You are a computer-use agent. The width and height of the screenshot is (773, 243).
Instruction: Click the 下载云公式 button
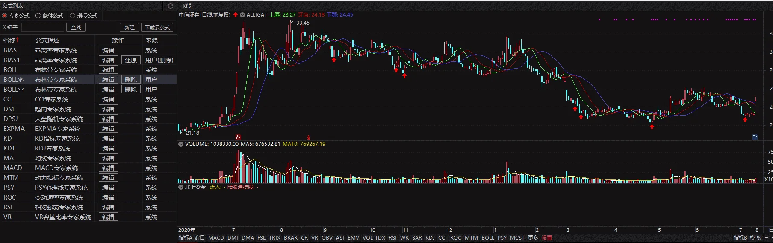click(x=157, y=27)
